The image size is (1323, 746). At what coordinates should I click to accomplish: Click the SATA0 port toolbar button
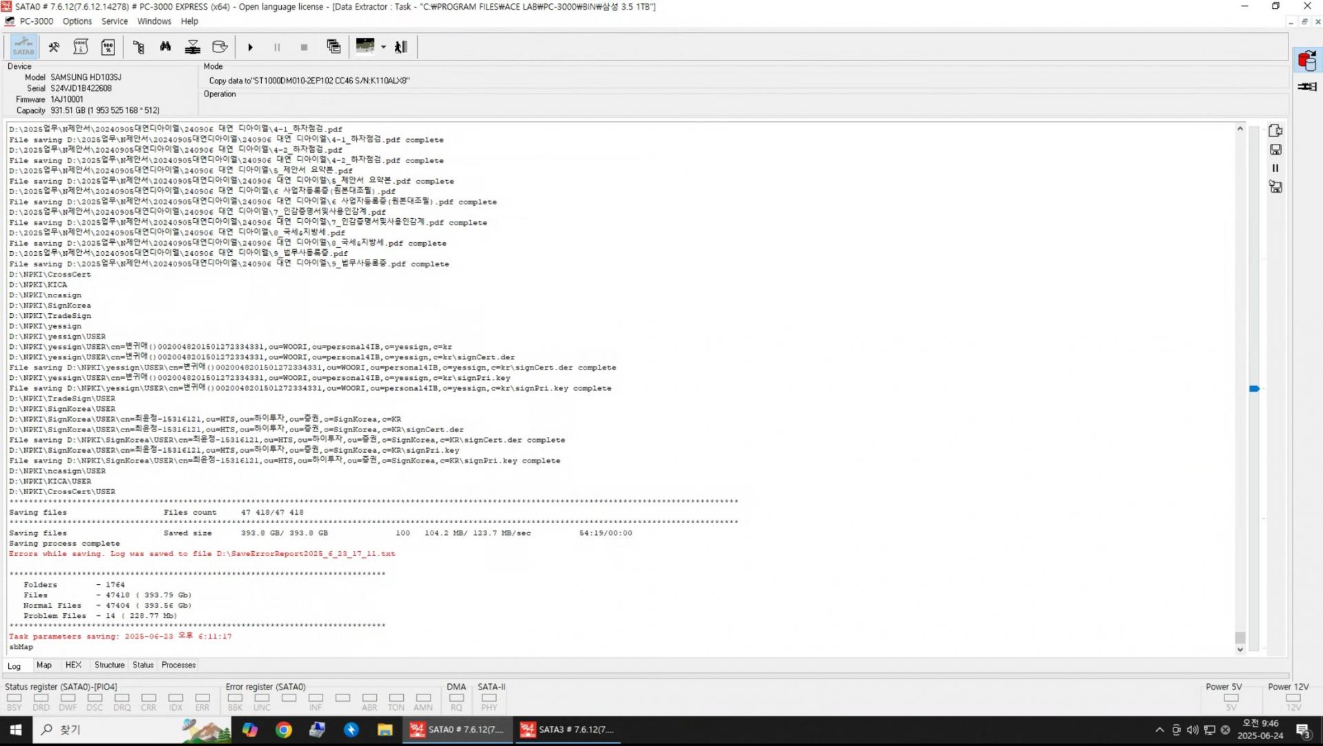(23, 47)
